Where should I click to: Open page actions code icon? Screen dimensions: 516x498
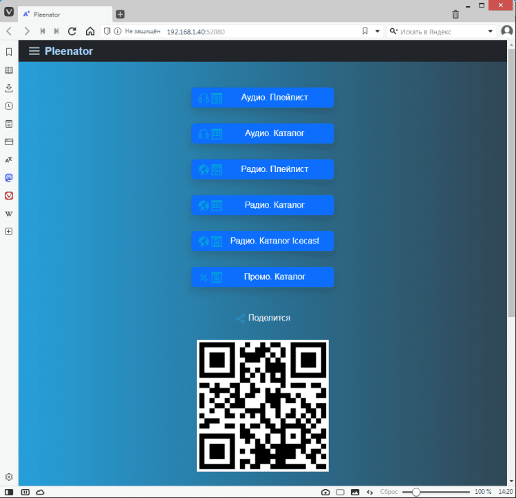point(370,492)
